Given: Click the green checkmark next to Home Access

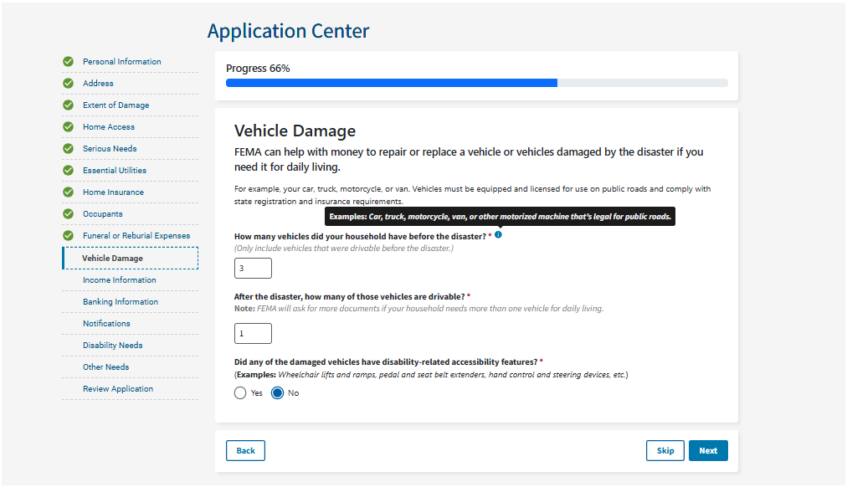Looking at the screenshot, I should coord(68,127).
